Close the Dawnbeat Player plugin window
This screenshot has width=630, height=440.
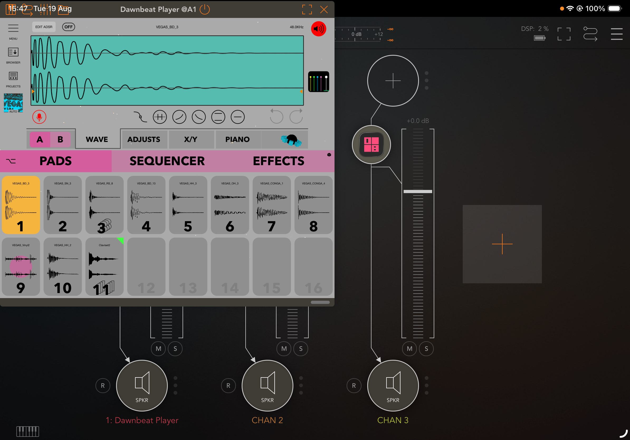pyautogui.click(x=324, y=9)
